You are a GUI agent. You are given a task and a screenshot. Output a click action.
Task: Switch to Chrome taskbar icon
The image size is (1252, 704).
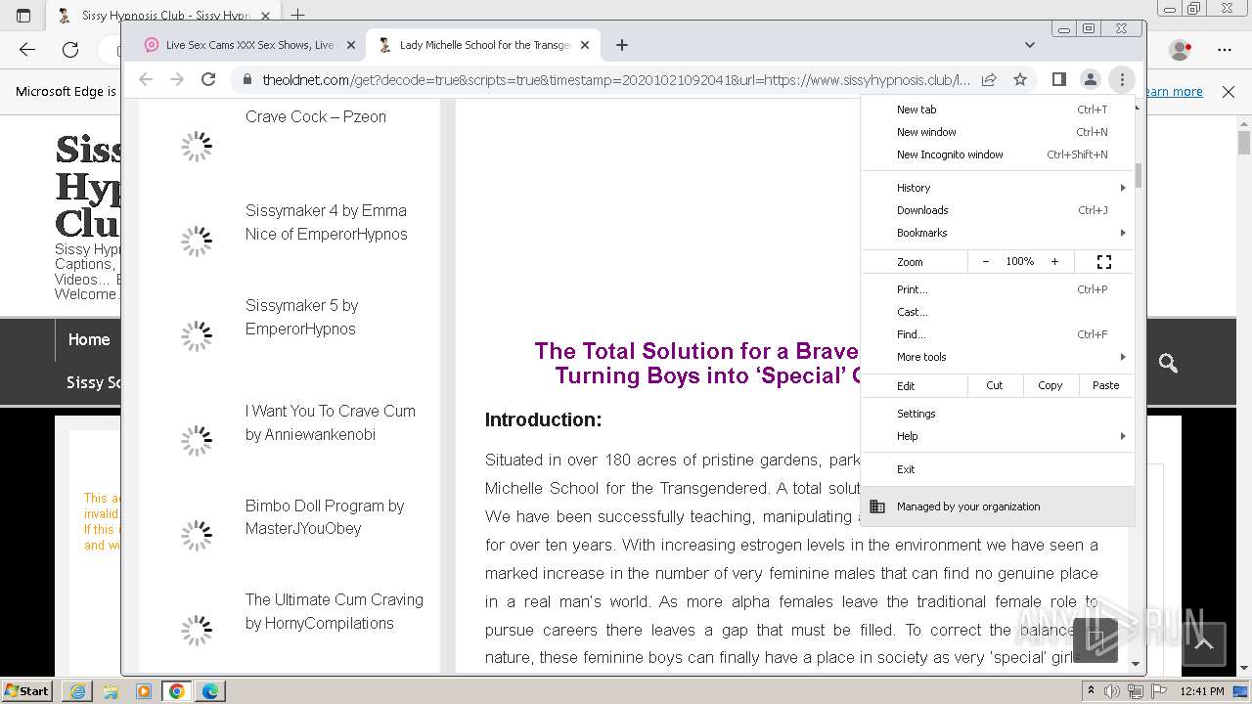(x=177, y=691)
